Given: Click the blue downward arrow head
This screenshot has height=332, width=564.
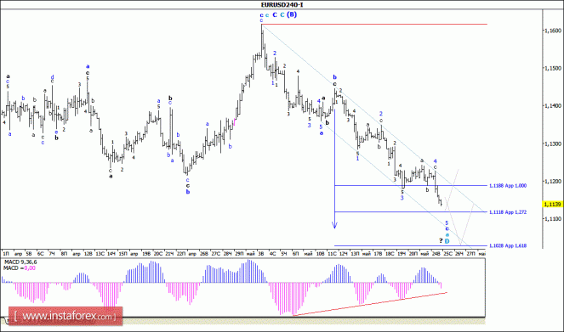Looking at the screenshot, I should (x=334, y=225).
